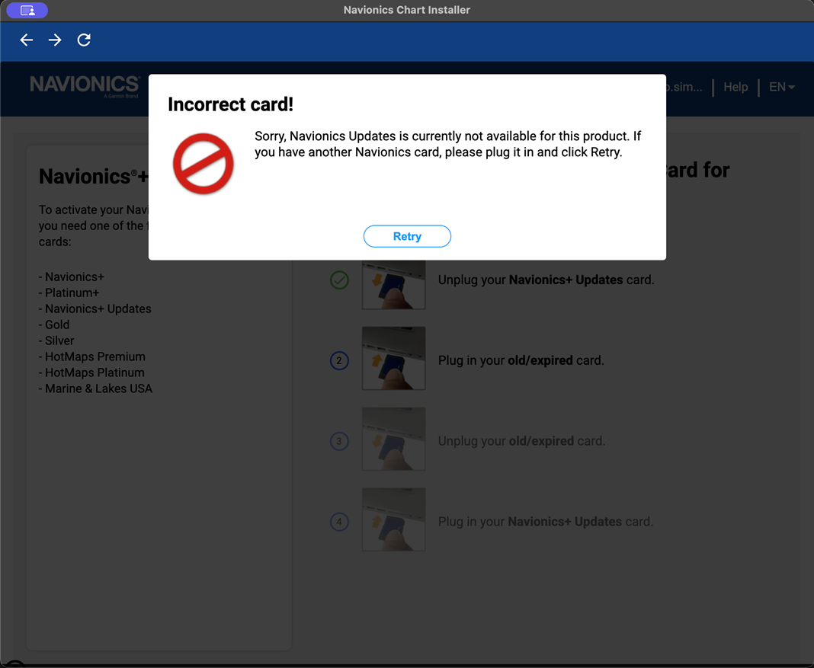The height and width of the screenshot is (668, 814).
Task: Go back using the left arrow
Action: coord(27,40)
